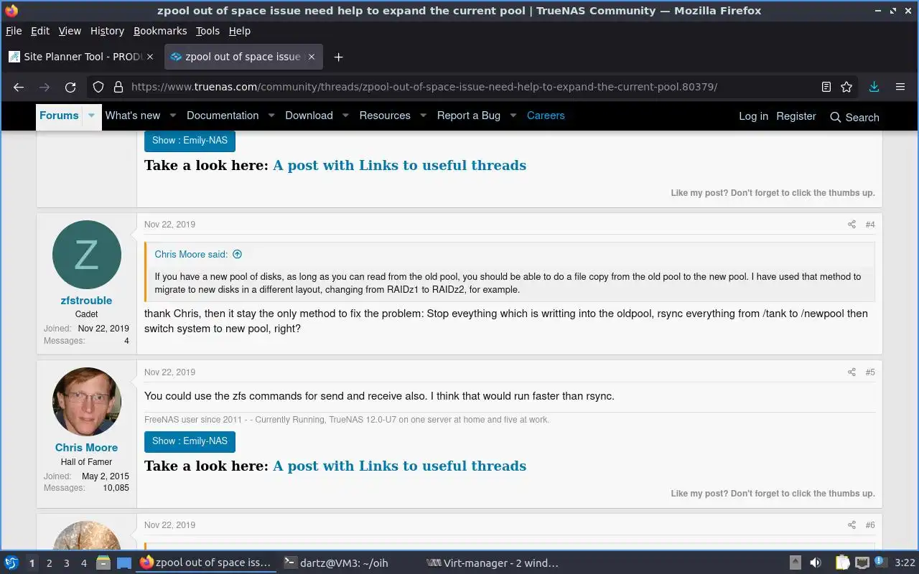This screenshot has width=919, height=574.
Task: Jump to quoted post via up-arrow icon
Action: 237,254
